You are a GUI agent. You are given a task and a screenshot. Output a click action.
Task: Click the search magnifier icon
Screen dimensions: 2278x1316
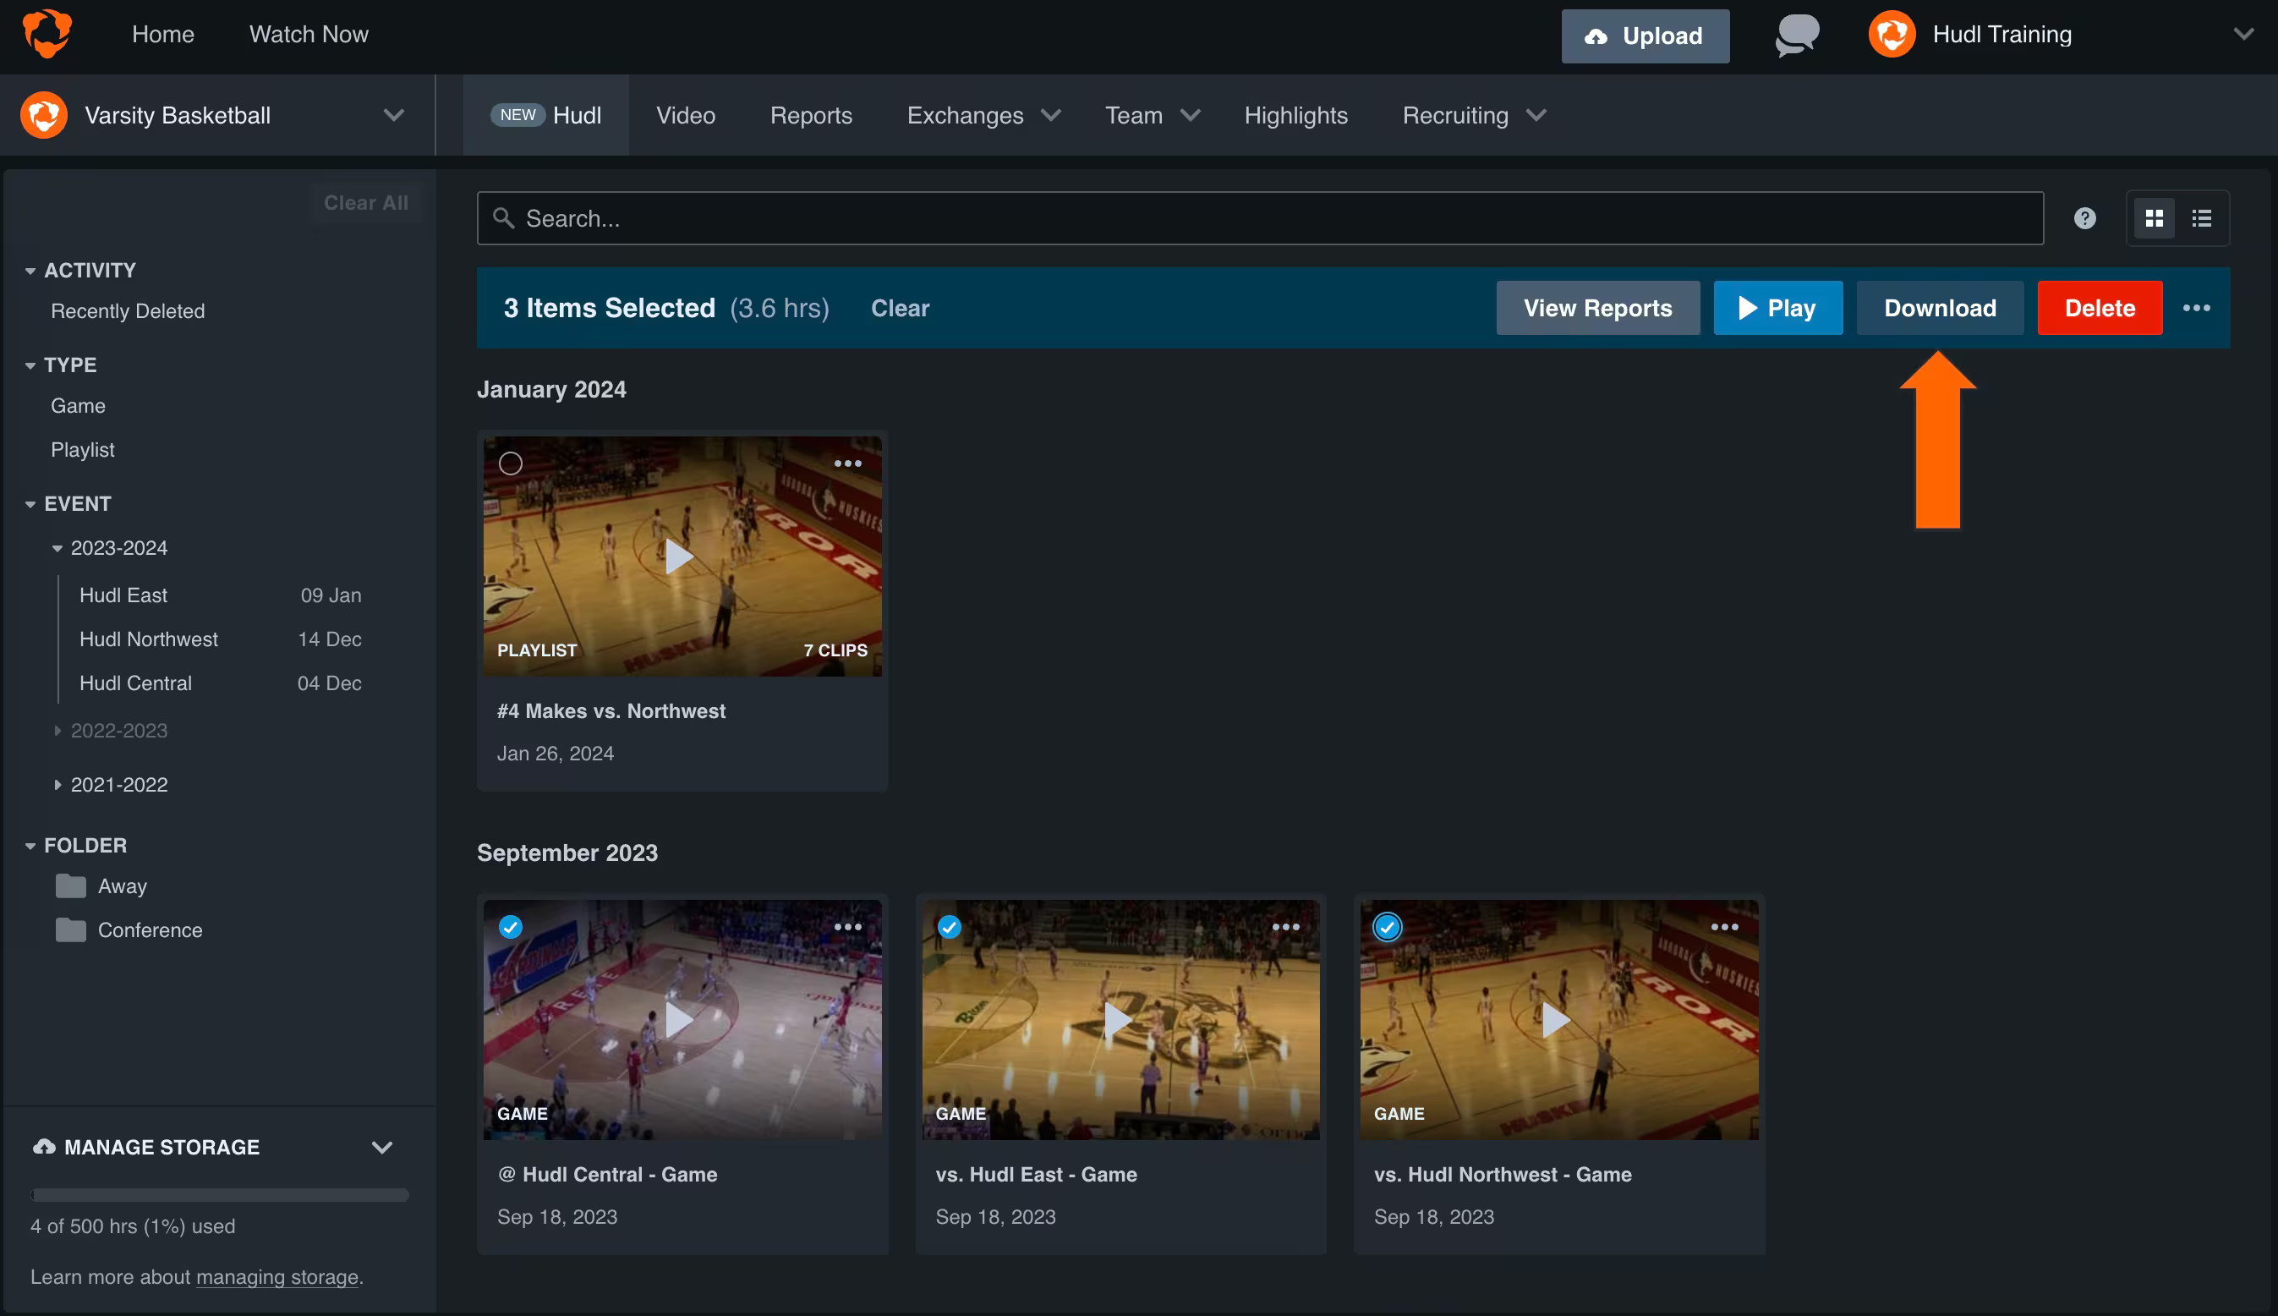503,218
